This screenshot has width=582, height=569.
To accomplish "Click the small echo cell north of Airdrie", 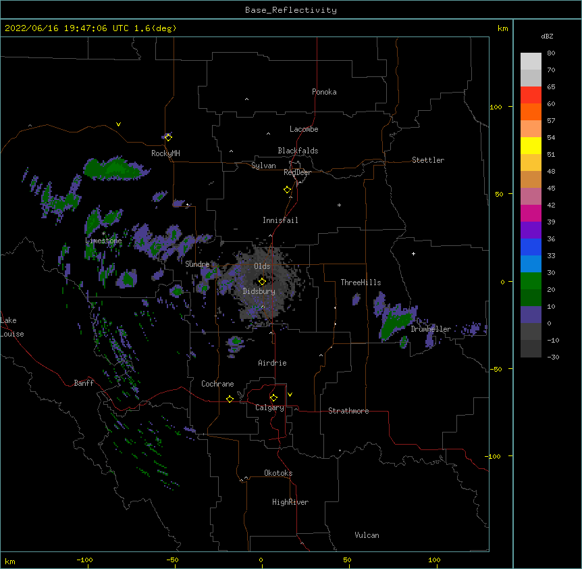I will click(236, 344).
